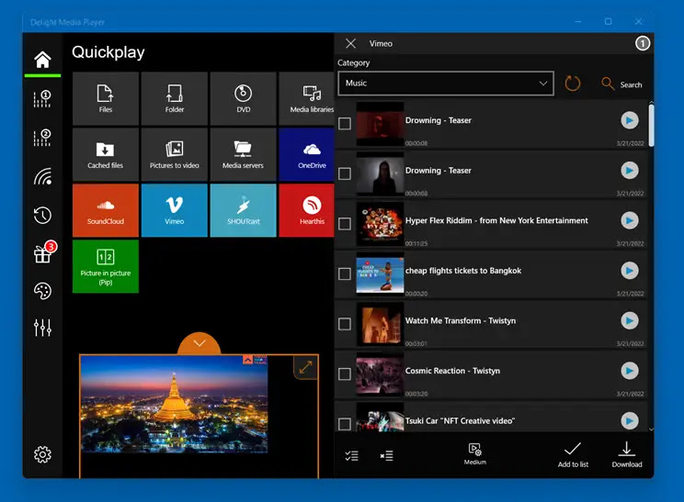This screenshot has width=684, height=502.
Task: Open the gift icon with 3 badge
Action: pos(43,252)
